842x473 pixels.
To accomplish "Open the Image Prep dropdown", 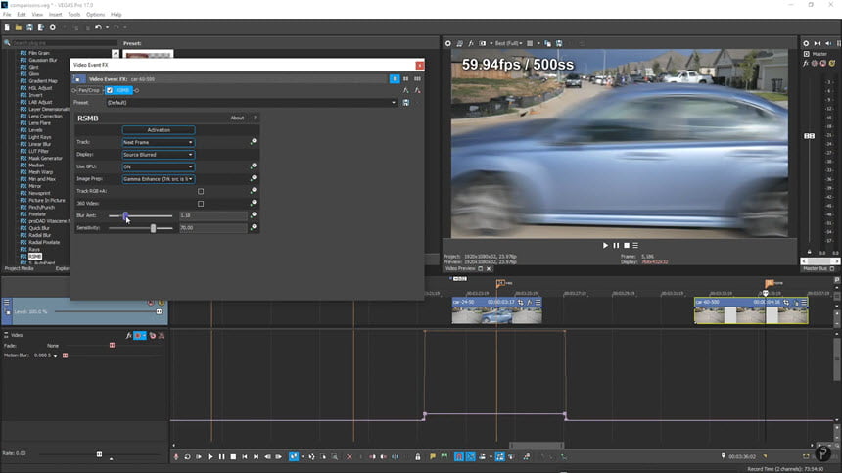I will click(x=159, y=179).
